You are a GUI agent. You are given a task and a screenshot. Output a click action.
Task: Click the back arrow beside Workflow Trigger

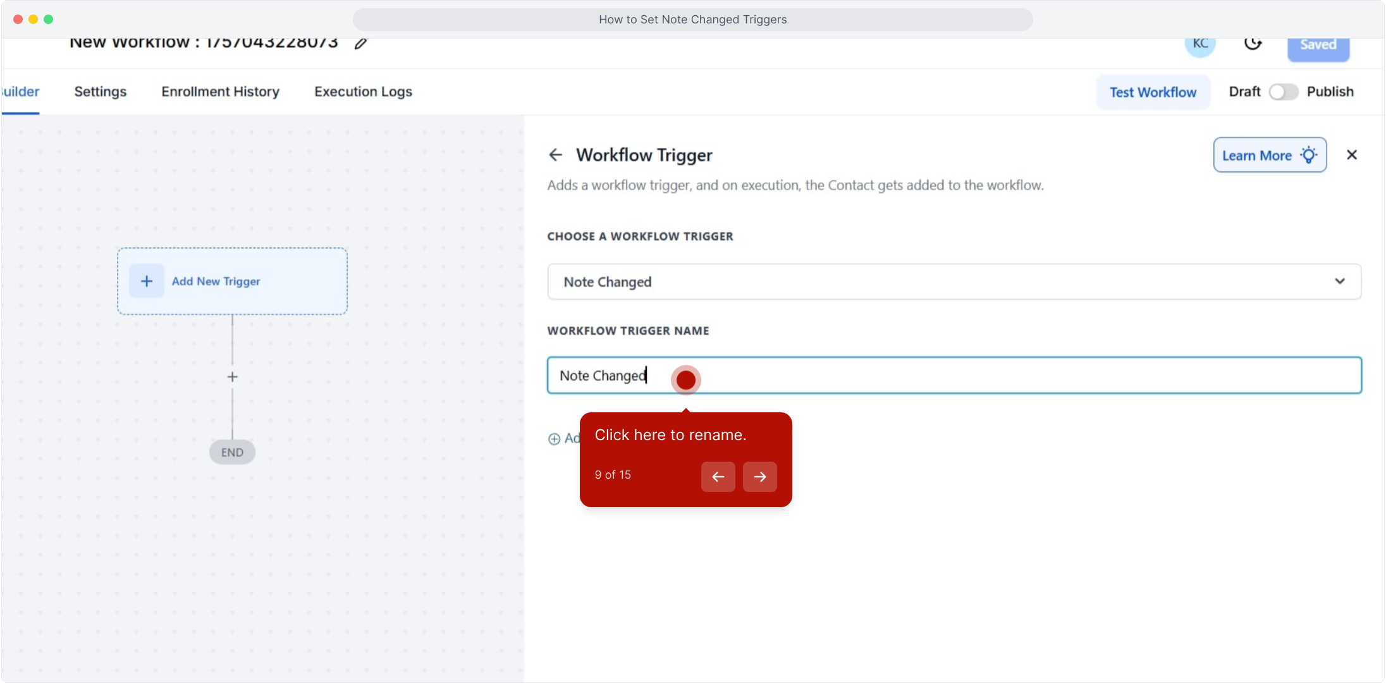point(555,155)
